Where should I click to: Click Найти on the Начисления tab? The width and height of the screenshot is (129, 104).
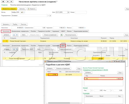coord(24,35)
